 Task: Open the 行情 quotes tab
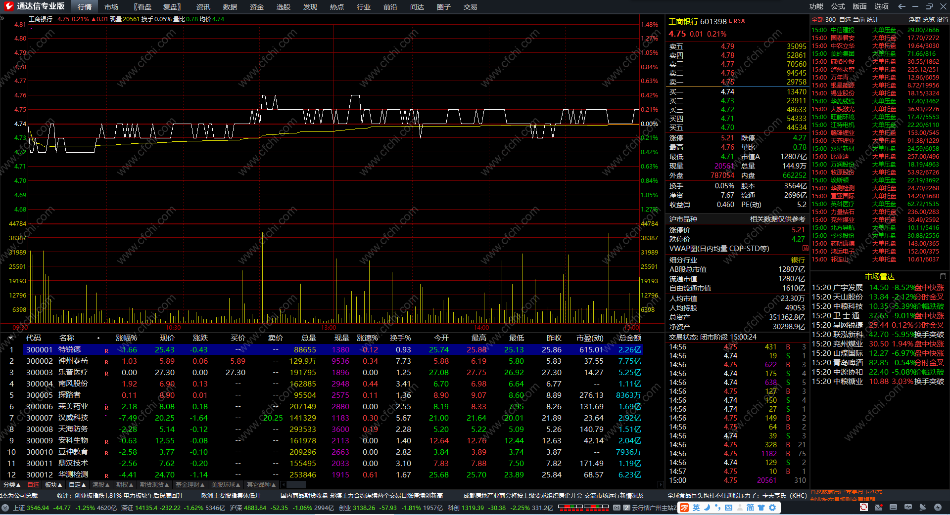(85, 7)
